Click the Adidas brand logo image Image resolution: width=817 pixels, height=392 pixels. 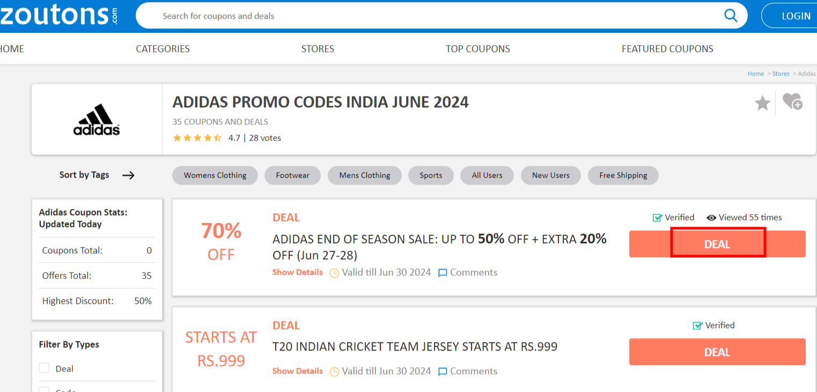97,119
